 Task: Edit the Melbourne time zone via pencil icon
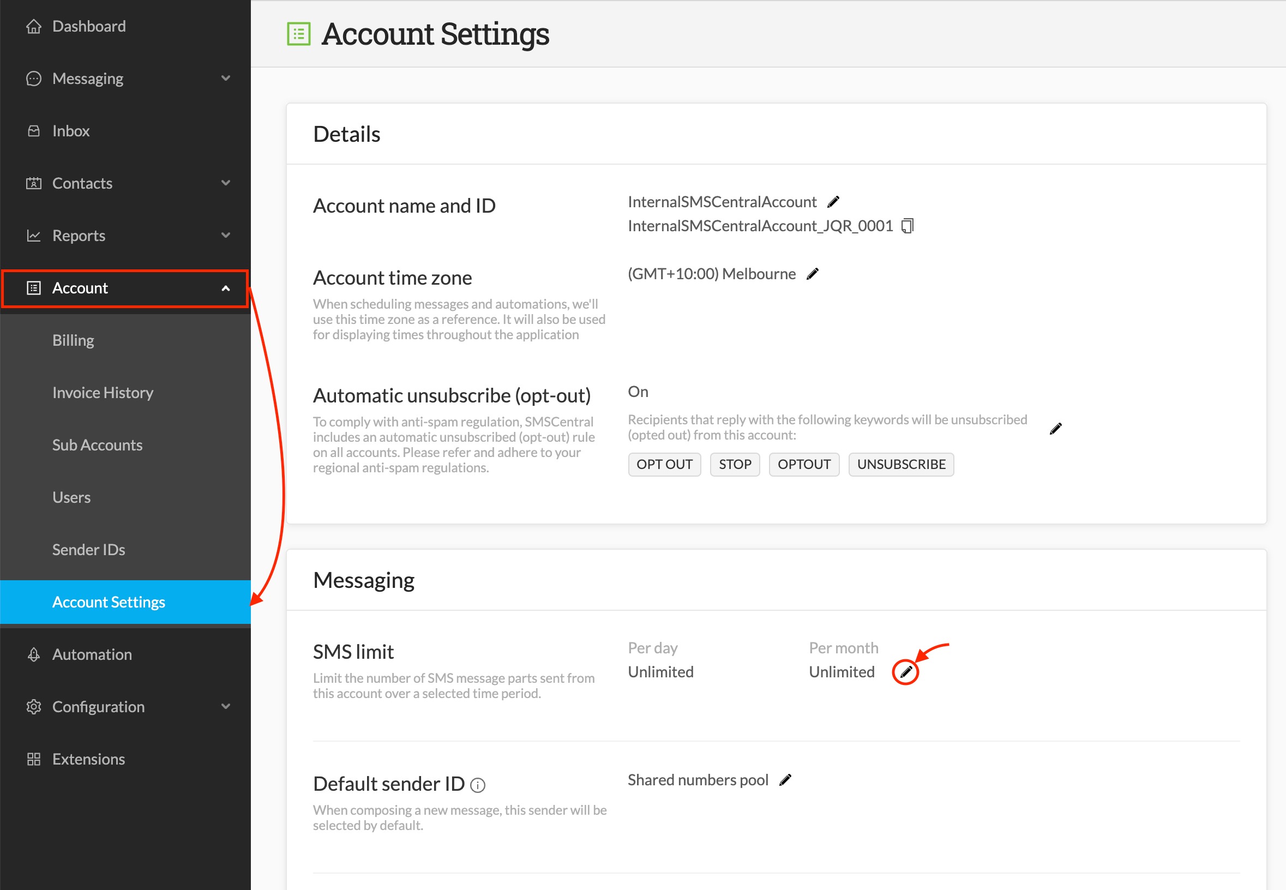coord(813,273)
